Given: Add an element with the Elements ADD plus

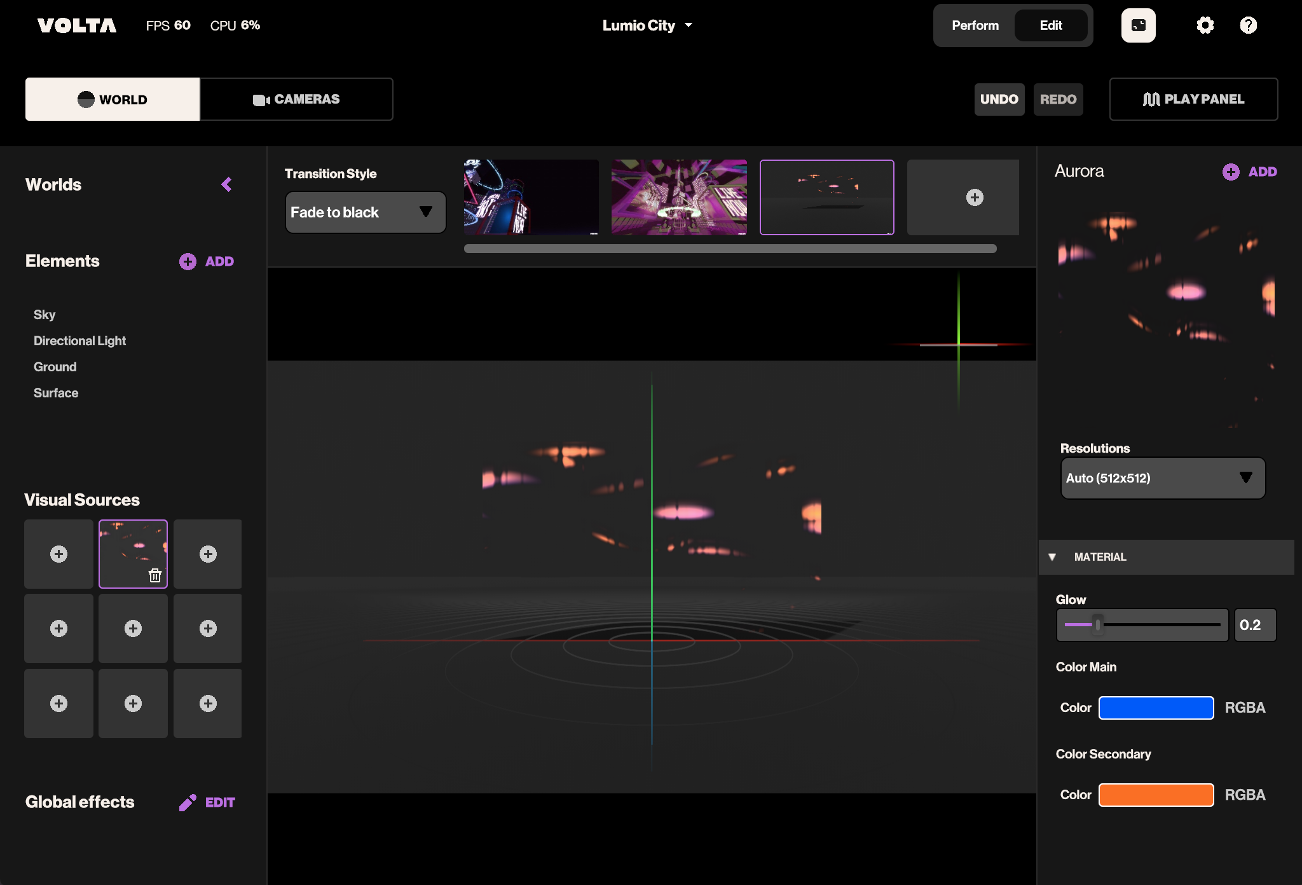Looking at the screenshot, I should point(207,261).
